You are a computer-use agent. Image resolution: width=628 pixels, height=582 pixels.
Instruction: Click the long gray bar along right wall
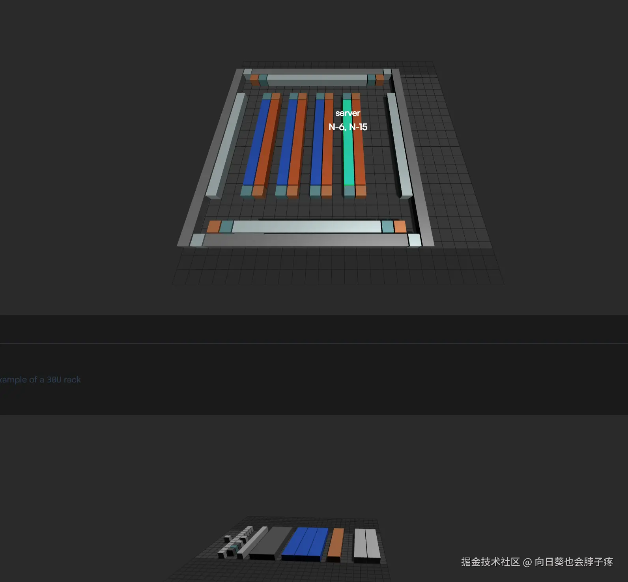[x=399, y=146]
